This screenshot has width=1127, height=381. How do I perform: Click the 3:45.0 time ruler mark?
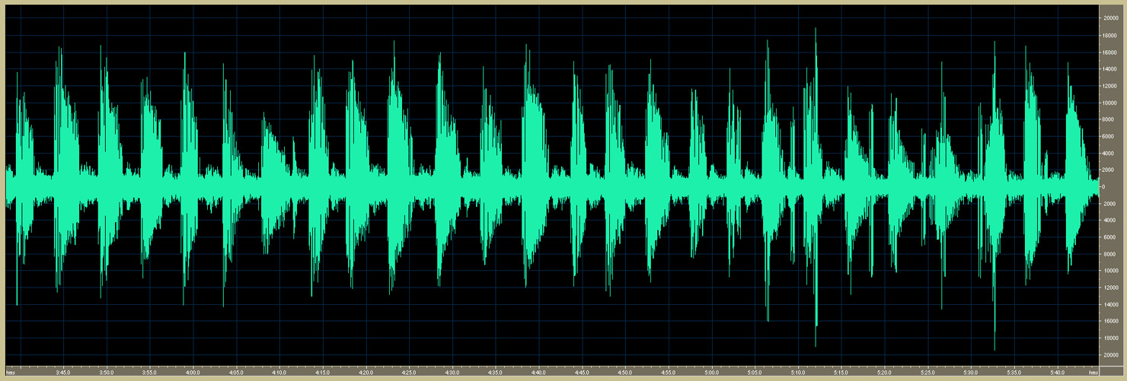[x=63, y=372]
